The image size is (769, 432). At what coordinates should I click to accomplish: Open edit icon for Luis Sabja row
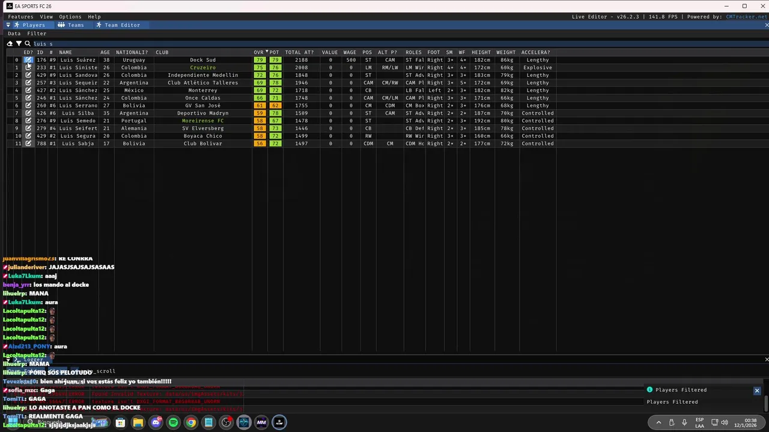(28, 143)
